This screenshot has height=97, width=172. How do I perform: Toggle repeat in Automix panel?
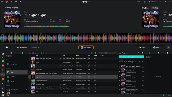click(143, 61)
